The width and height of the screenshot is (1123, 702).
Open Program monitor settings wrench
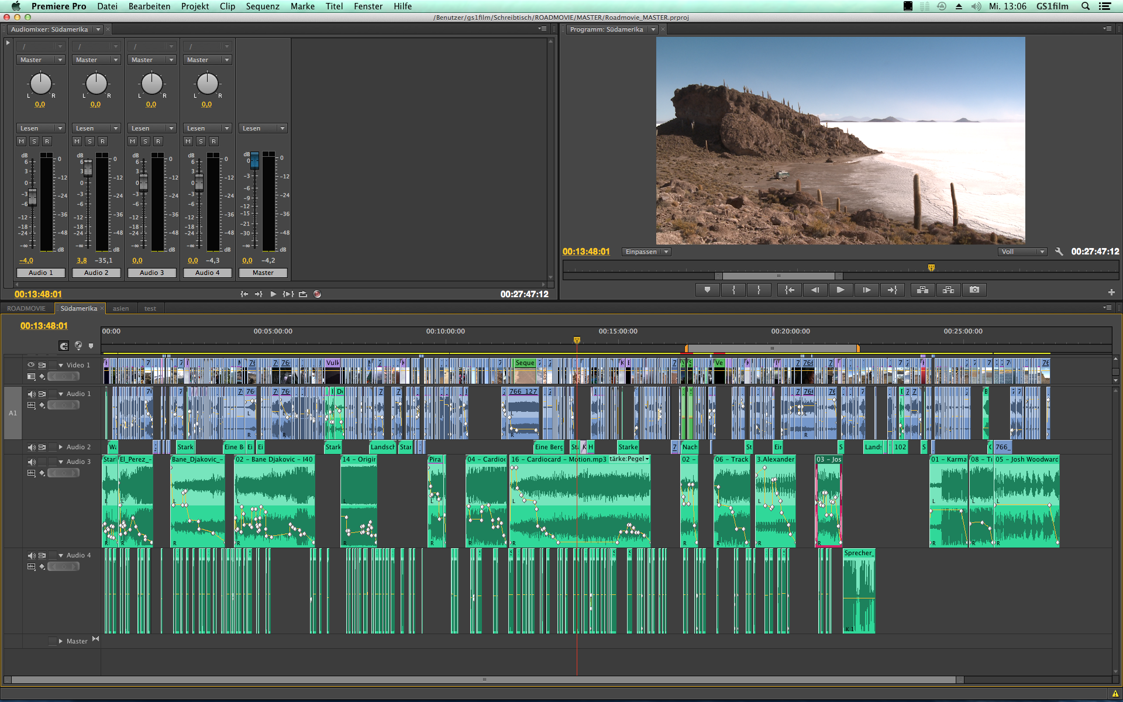pos(1059,252)
